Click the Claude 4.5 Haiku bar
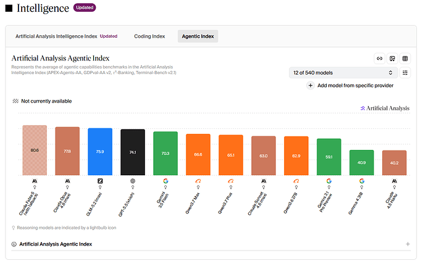Viewport: 426px width, 261px height. pos(395,163)
